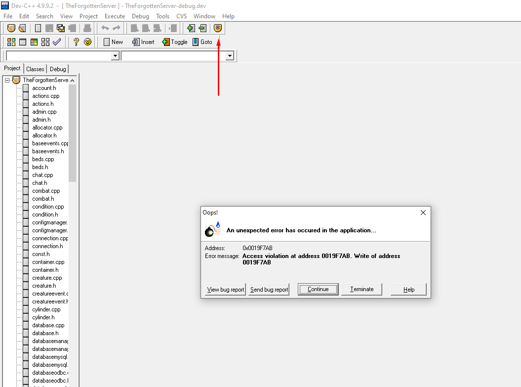Click the Debug purple checkmark icon

(x=57, y=42)
